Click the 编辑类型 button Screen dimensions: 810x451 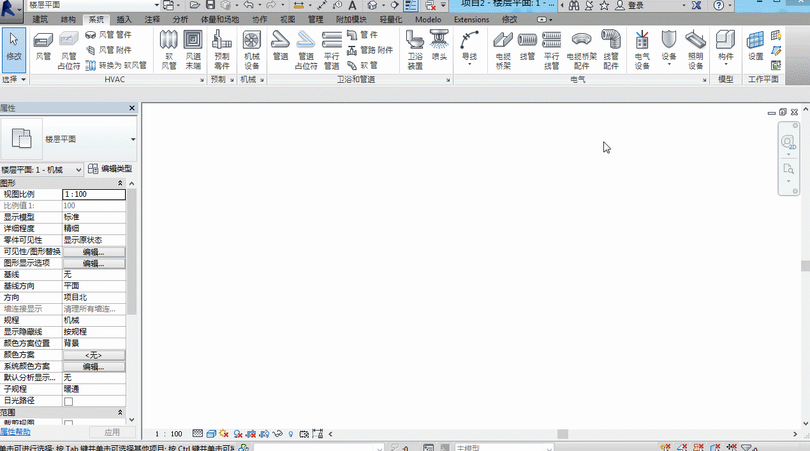110,169
